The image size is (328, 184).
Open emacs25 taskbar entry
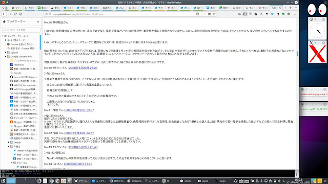tap(135, 181)
